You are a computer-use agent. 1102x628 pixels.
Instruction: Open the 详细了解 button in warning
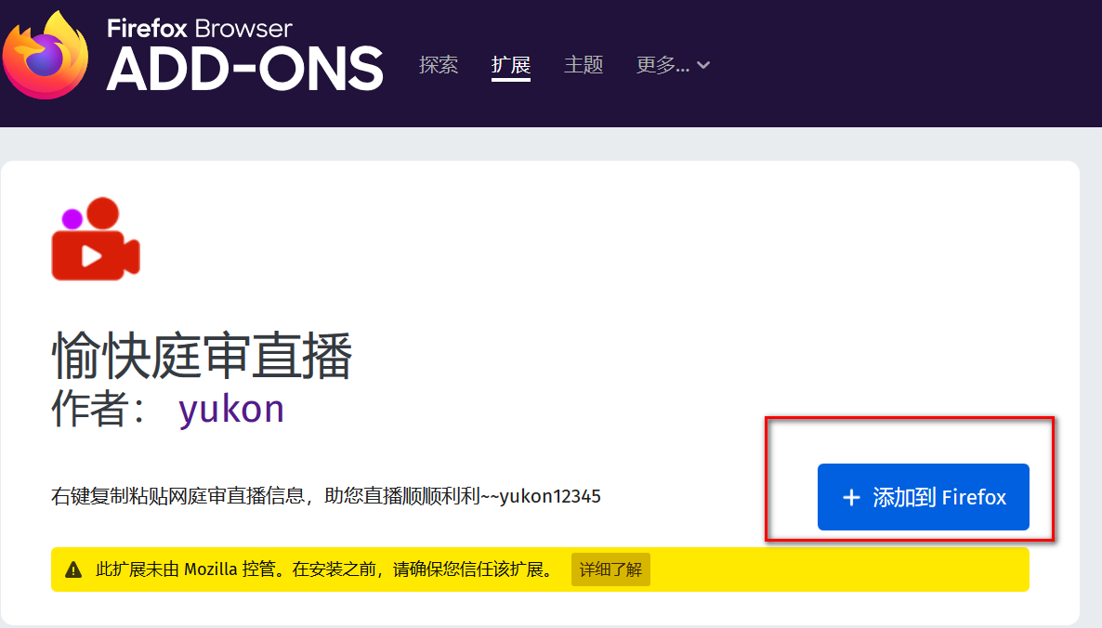tap(610, 569)
